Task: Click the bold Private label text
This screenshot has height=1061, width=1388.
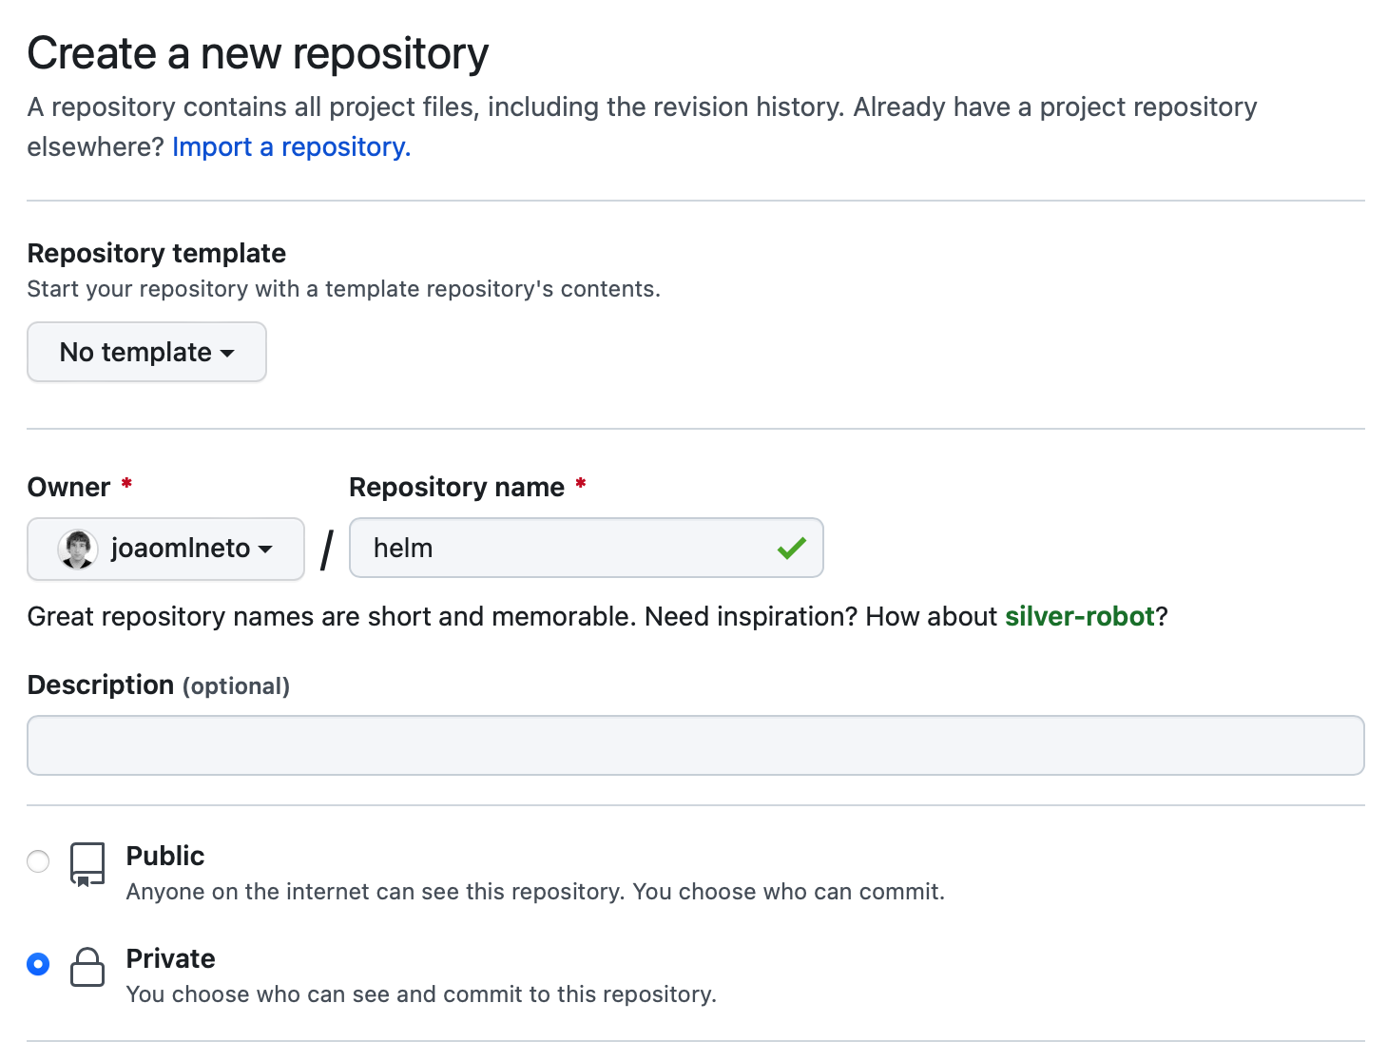Action: pyautogui.click(x=171, y=958)
